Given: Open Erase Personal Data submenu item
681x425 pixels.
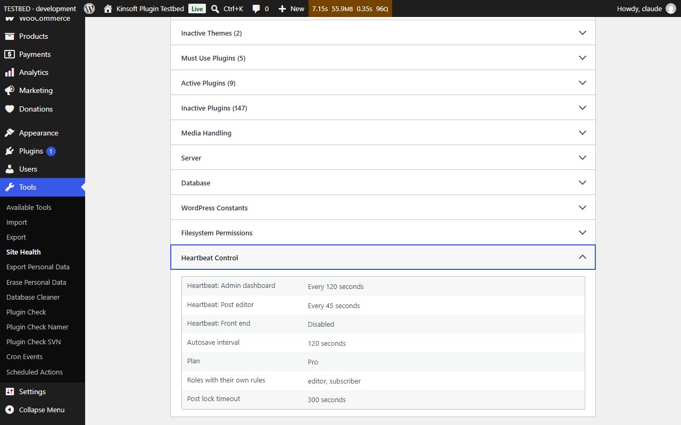Looking at the screenshot, I should 36,282.
